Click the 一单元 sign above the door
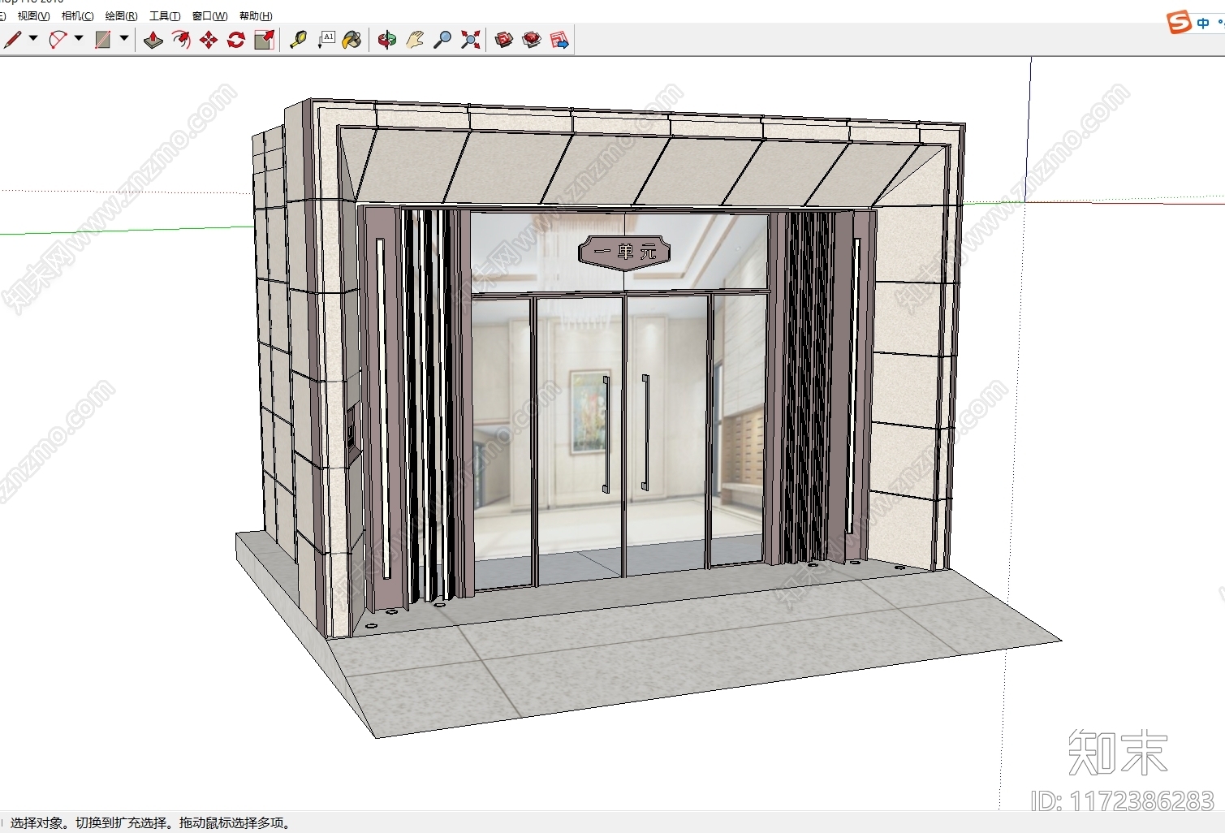 point(624,252)
